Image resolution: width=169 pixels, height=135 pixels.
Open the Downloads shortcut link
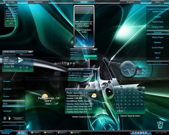(x=7, y=111)
